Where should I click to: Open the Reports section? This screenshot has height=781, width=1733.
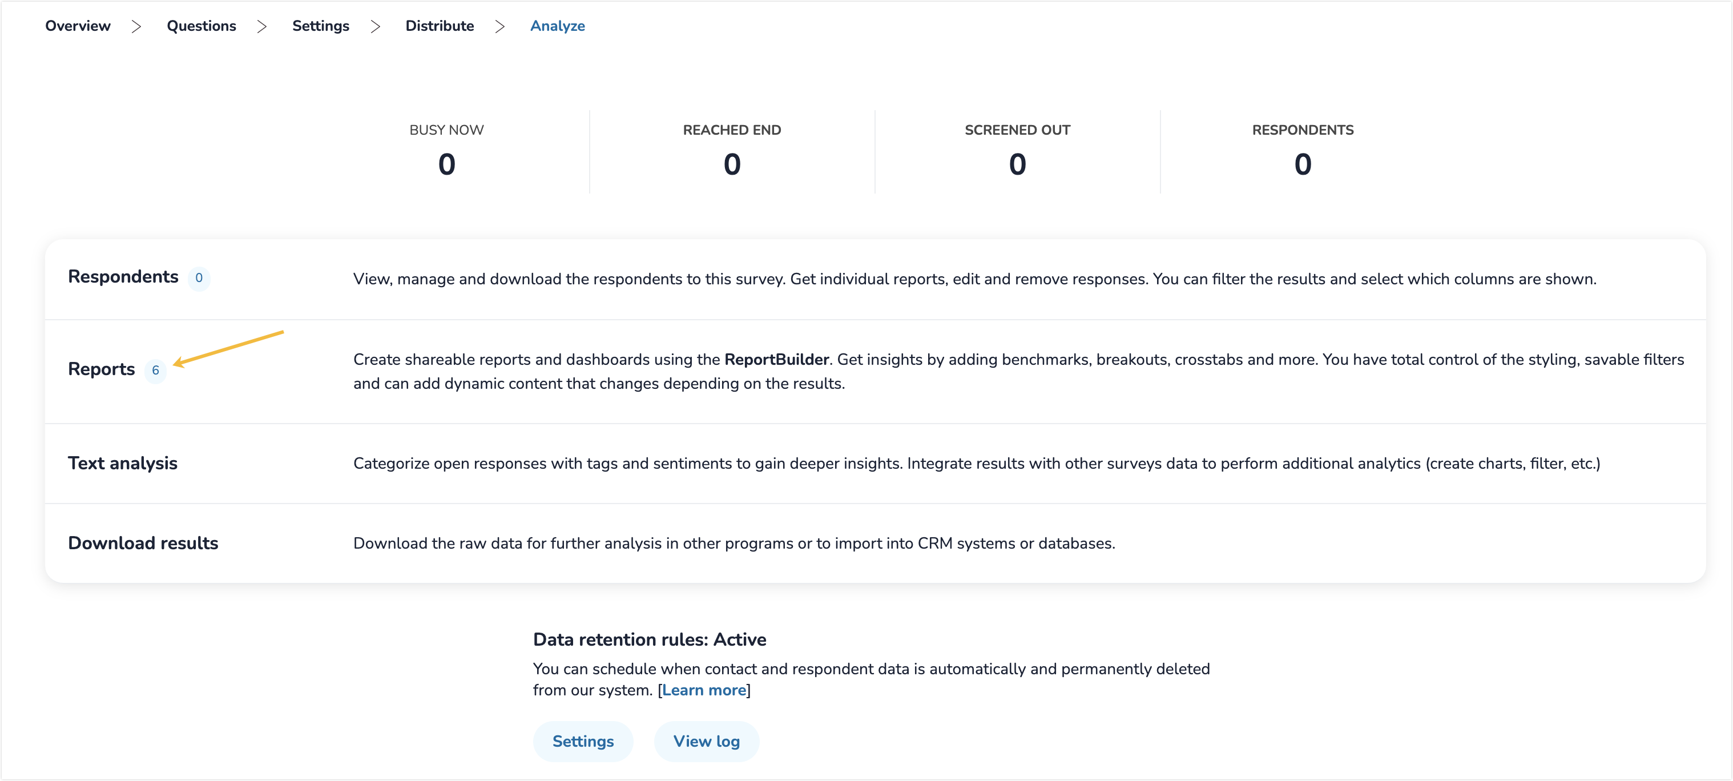102,369
